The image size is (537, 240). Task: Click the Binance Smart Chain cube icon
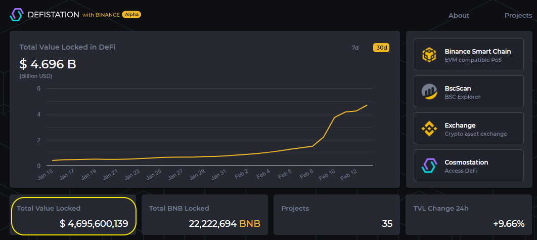coord(429,55)
